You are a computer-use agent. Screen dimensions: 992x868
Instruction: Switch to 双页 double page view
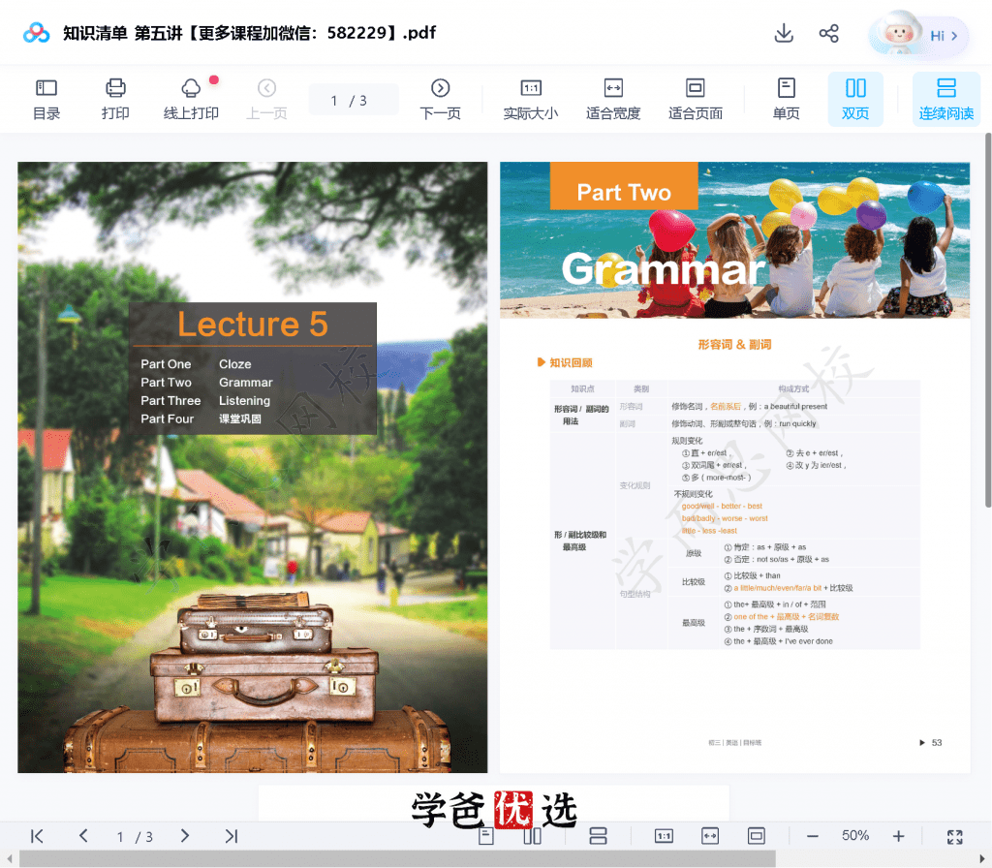(855, 100)
